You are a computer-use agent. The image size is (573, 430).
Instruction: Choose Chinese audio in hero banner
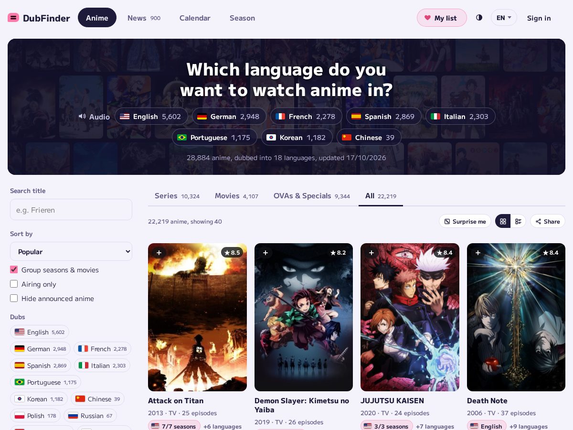(x=369, y=137)
